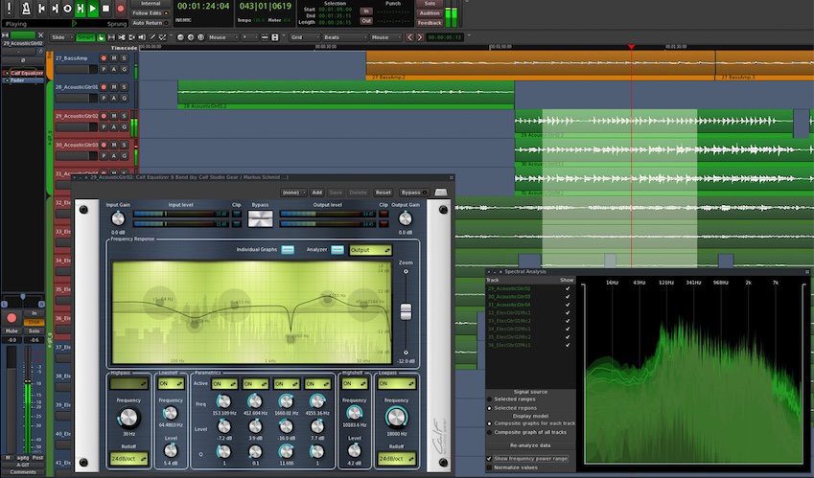Screen dimensions: 814x478
Task: Toggle the metronome click icon
Action: tap(26, 9)
